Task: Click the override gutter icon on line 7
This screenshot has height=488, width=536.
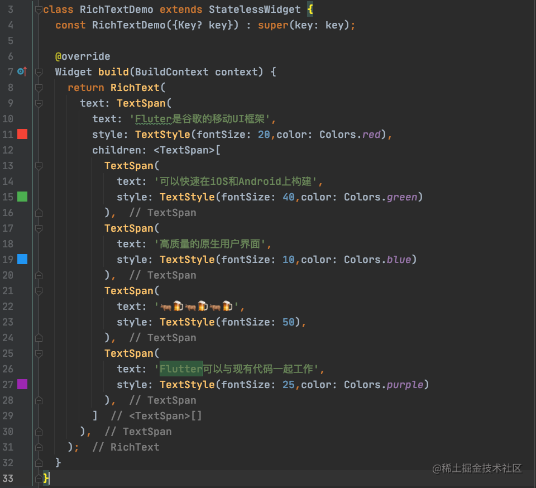Action: 22,71
